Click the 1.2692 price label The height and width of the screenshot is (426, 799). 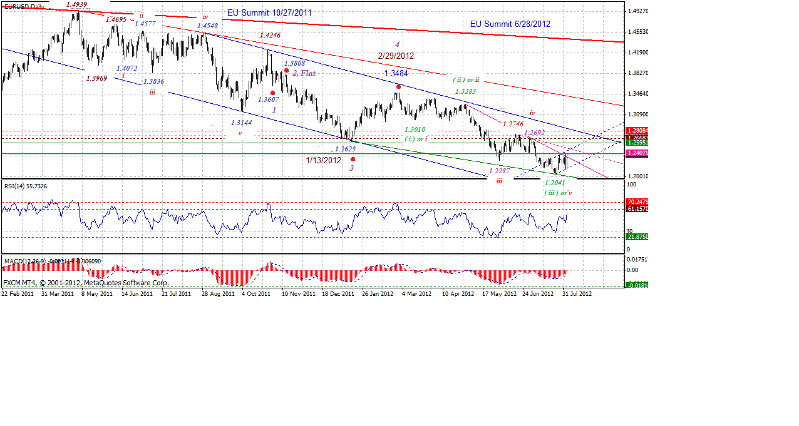[x=534, y=133]
